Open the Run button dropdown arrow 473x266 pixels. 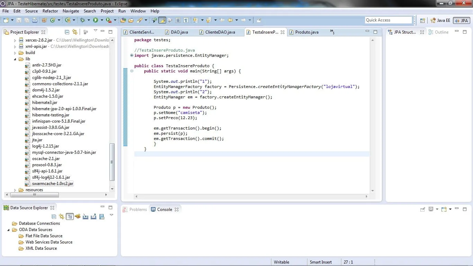(101, 20)
